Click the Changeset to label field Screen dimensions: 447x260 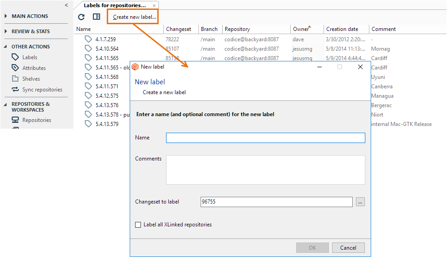[x=276, y=202]
